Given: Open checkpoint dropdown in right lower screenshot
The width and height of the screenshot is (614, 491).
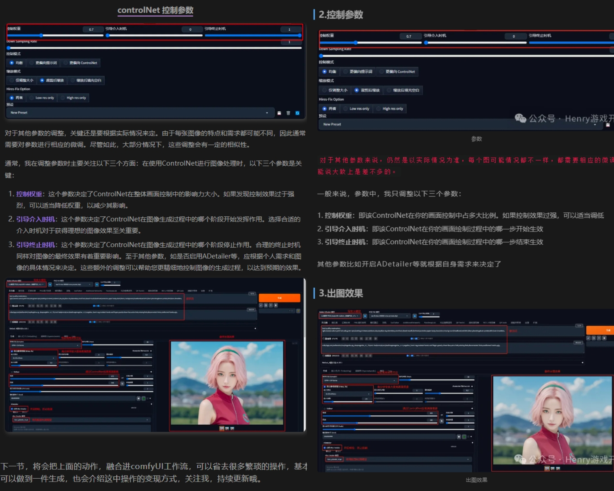Looking at the screenshot, I should (340, 316).
